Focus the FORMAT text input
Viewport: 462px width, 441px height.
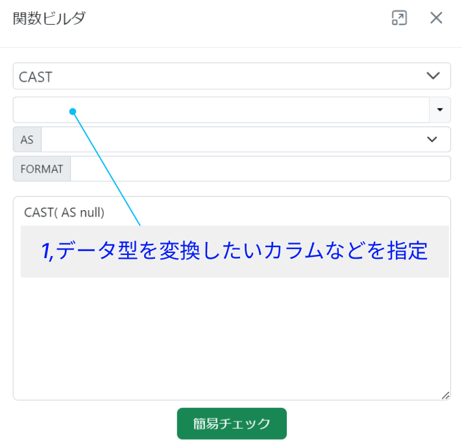click(x=260, y=169)
